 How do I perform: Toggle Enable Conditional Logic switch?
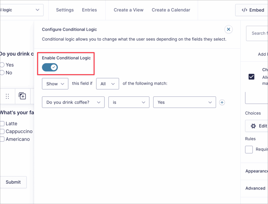click(50, 68)
